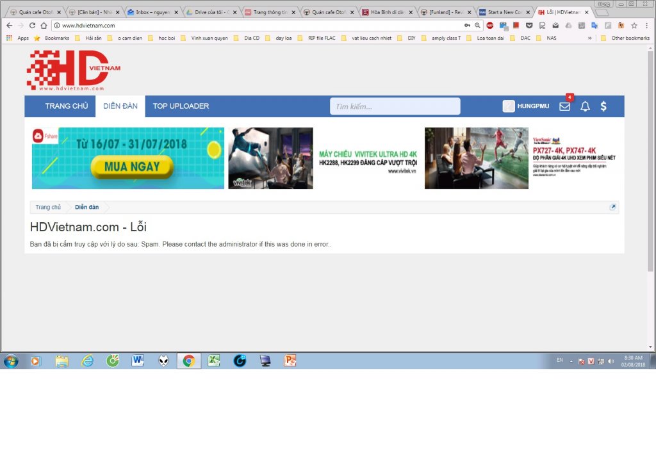The width and height of the screenshot is (656, 465).
Task: Open the dollar sign credits icon
Action: pyautogui.click(x=603, y=106)
